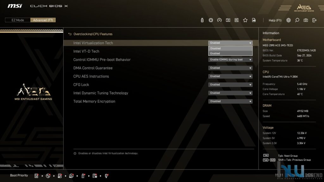This screenshot has height=182, width=324.
Task: Collapse the Intel Virtualization Tech dropdown
Action: pos(230,43)
